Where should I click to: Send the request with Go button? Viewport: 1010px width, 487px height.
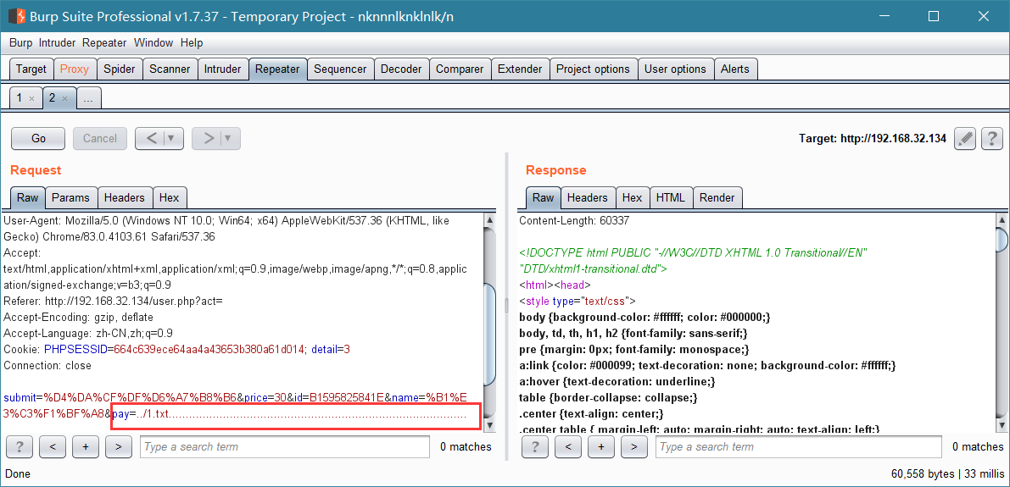coord(39,138)
